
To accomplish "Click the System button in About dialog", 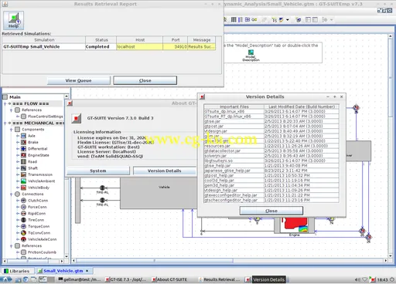I will [x=98, y=171].
